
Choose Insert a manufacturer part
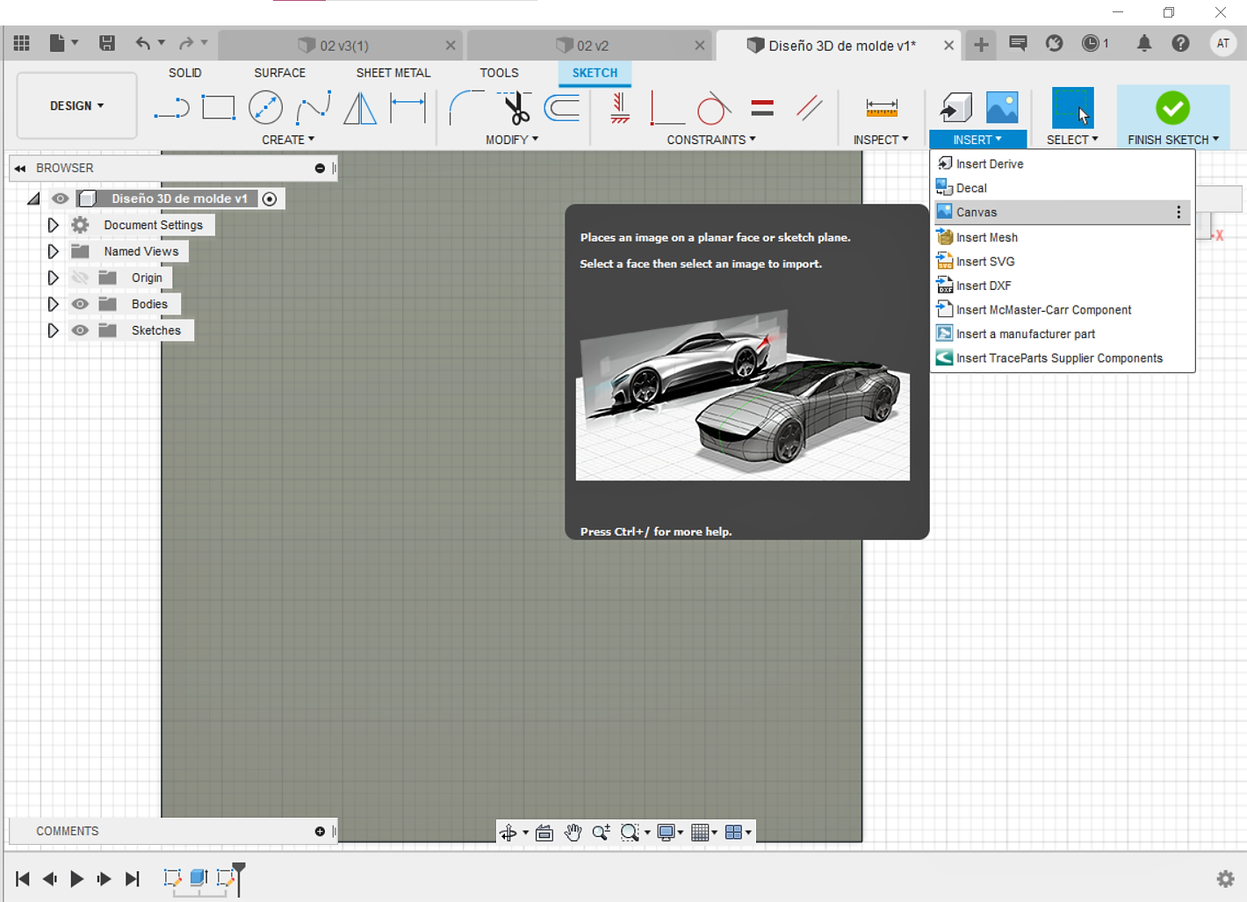1063,334
